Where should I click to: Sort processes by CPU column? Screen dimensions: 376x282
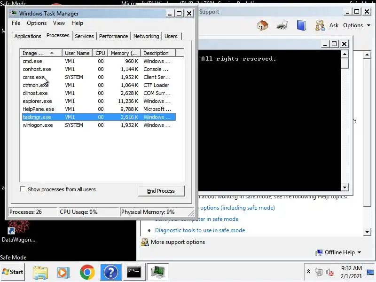[100, 53]
